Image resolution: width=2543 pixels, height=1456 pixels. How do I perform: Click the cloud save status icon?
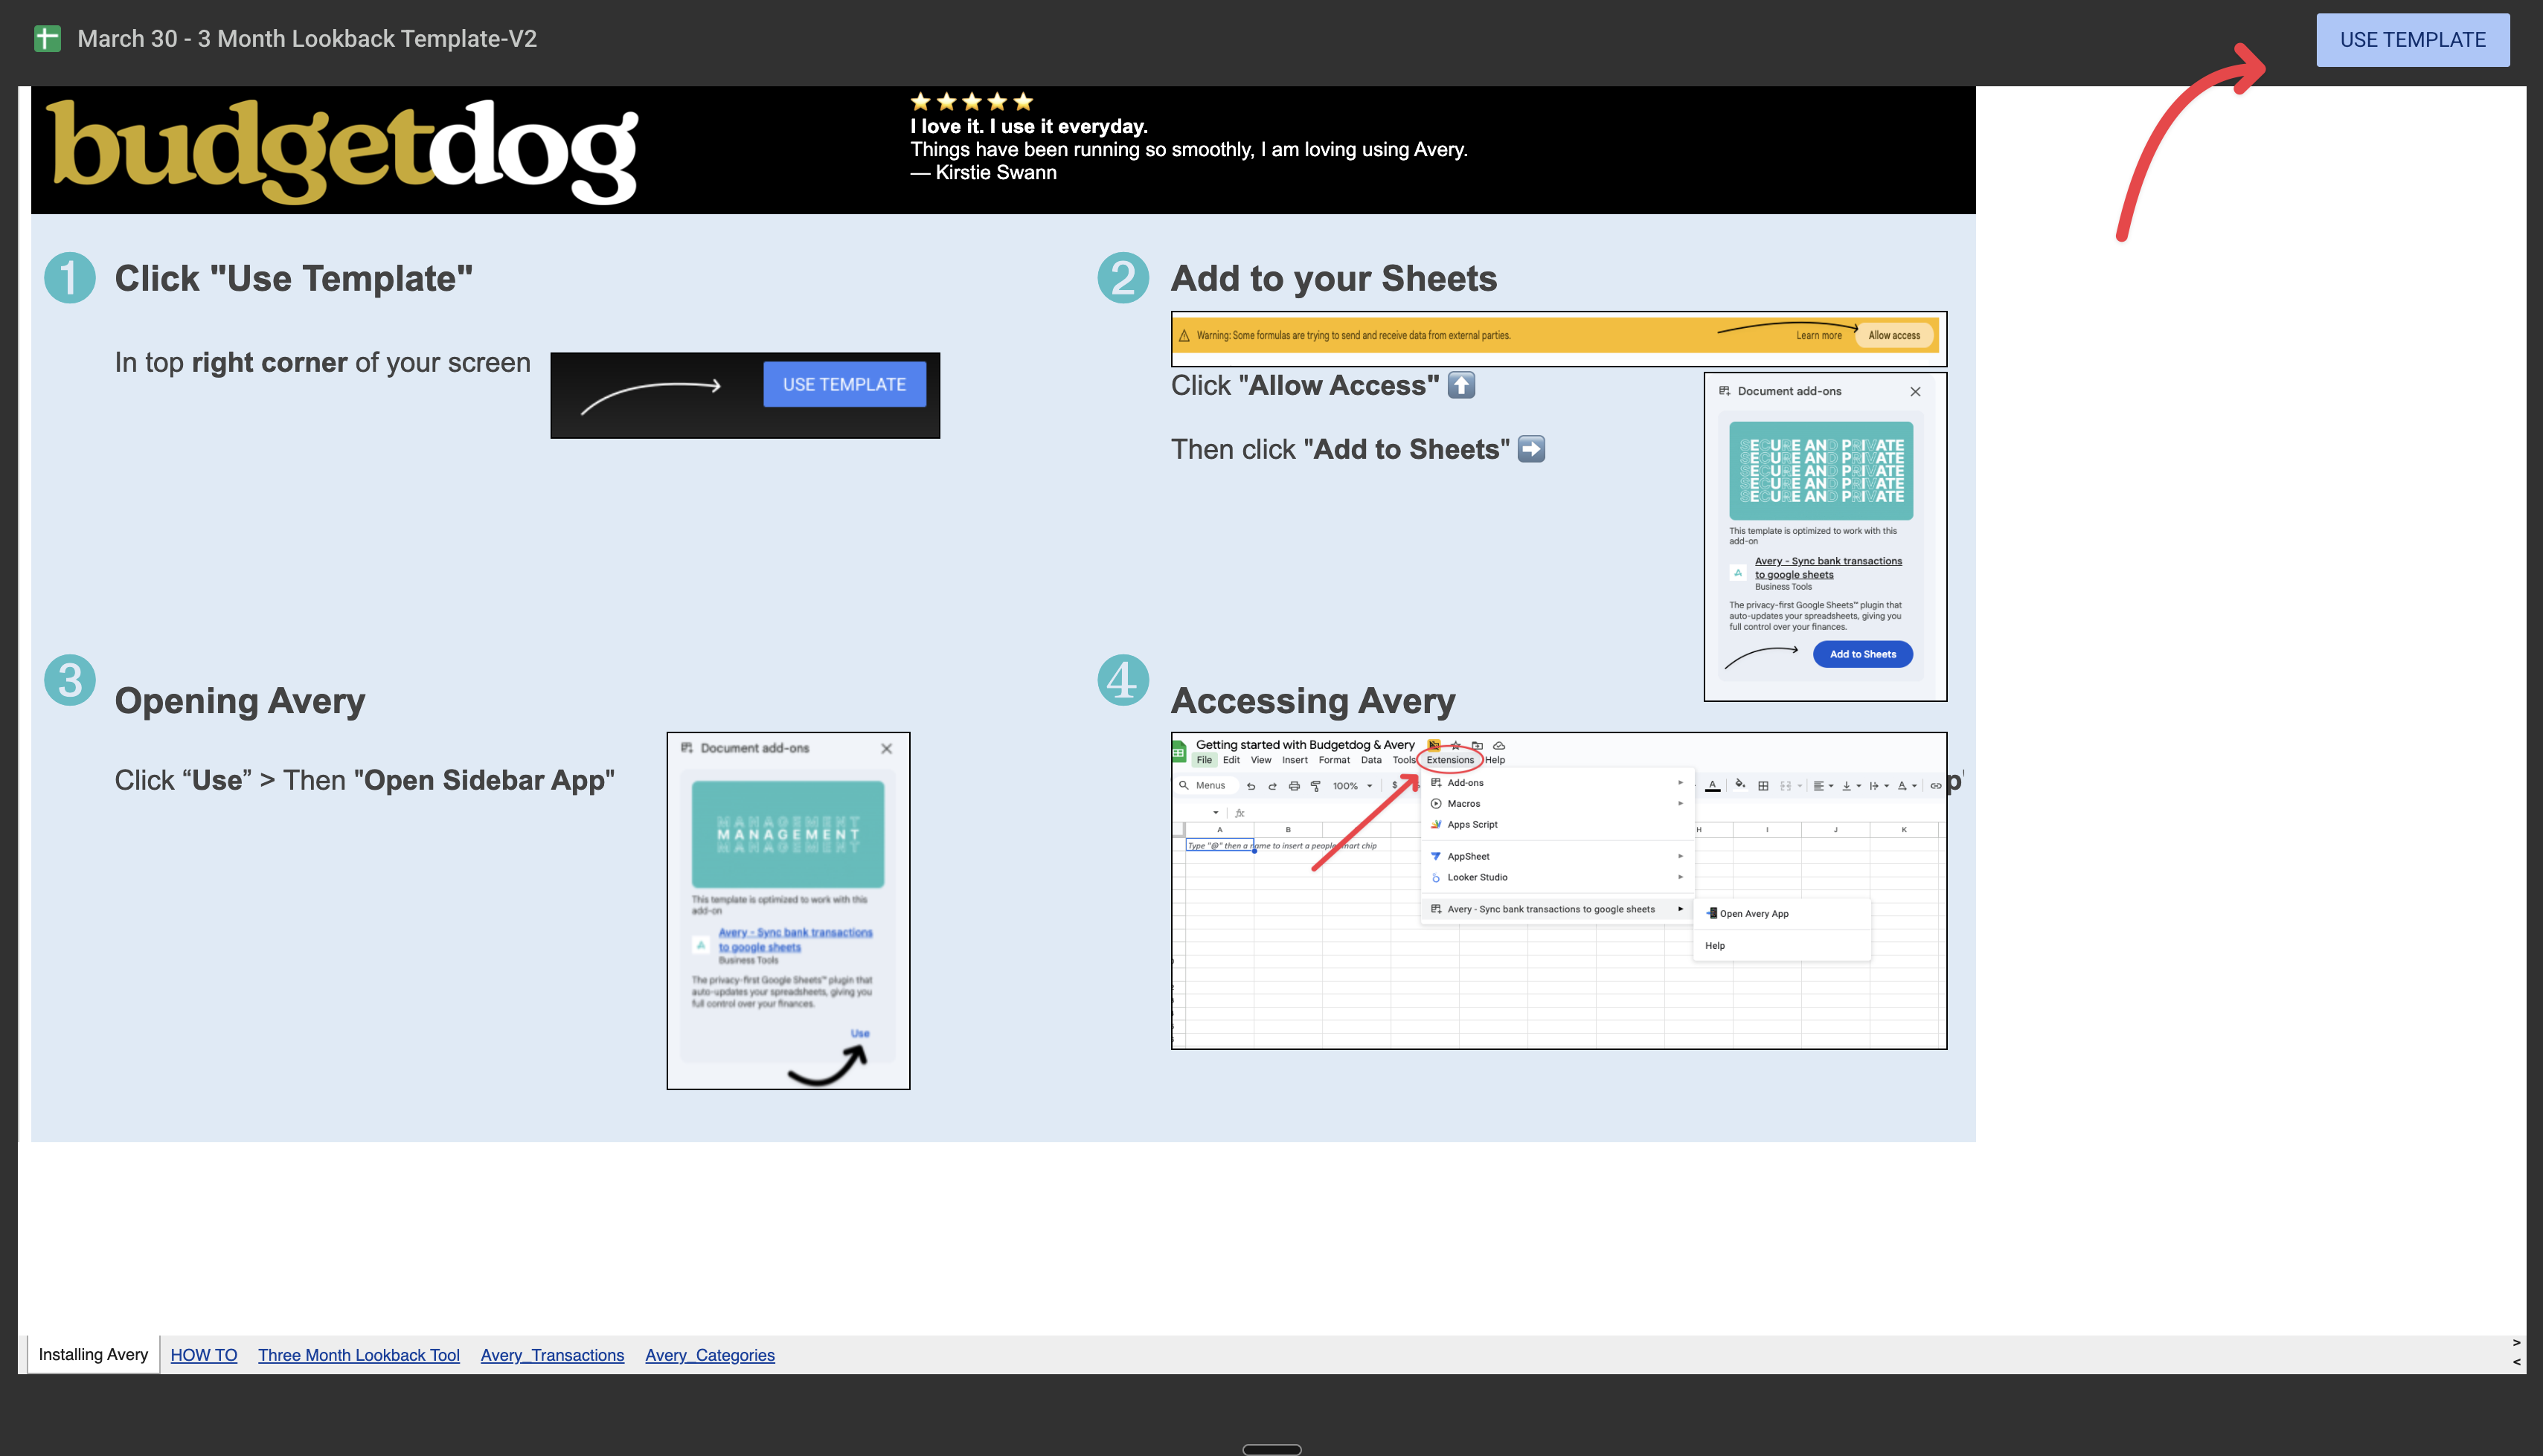tap(1500, 747)
